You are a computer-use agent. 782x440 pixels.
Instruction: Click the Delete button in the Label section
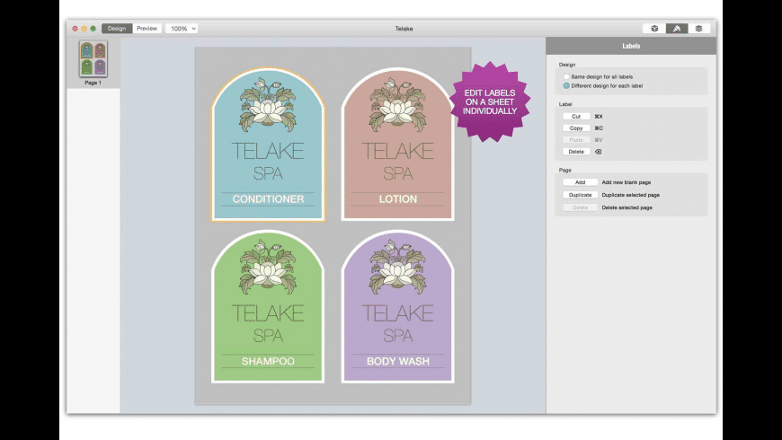[576, 152]
